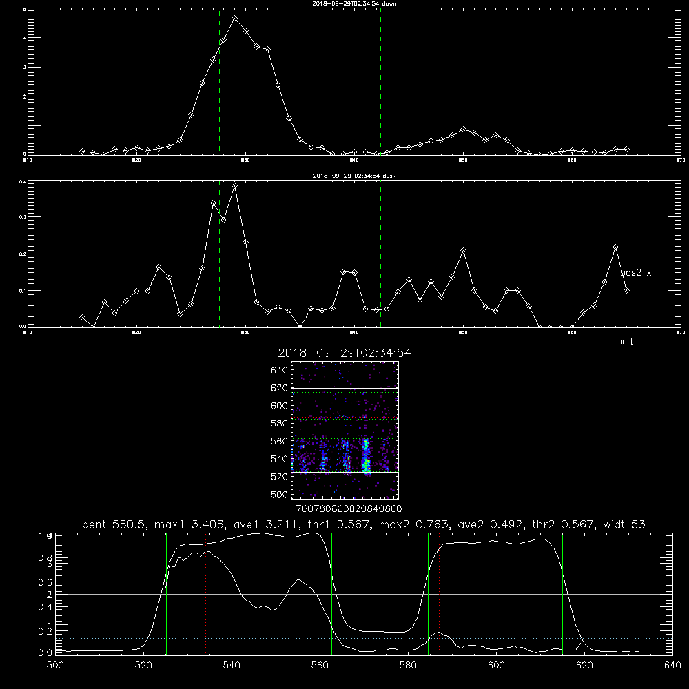Click the left green dashed line in the dusk plot

pyautogui.click(x=219, y=254)
